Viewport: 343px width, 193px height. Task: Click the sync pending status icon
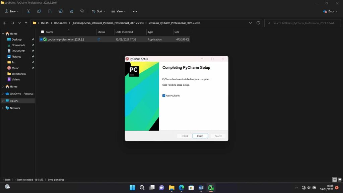56,180
